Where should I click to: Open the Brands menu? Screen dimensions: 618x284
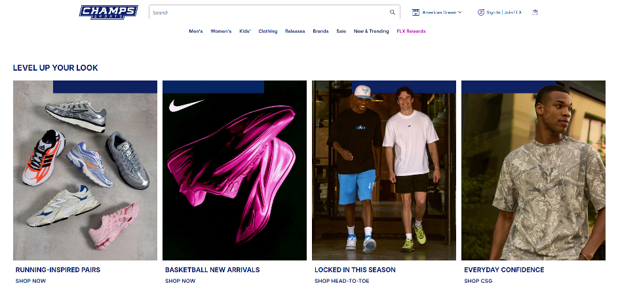(320, 31)
